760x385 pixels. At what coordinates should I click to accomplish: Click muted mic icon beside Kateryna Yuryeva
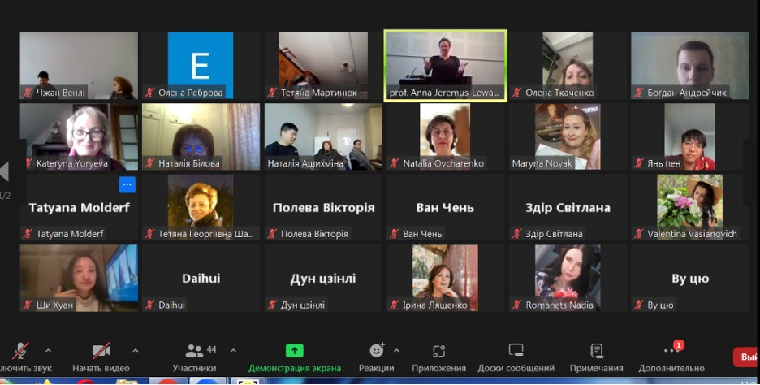pyautogui.click(x=28, y=163)
